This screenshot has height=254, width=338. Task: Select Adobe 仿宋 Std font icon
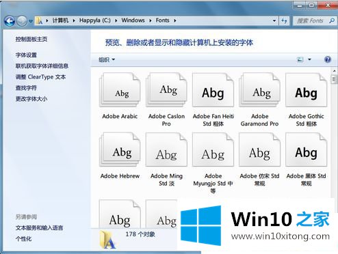click(x=259, y=150)
